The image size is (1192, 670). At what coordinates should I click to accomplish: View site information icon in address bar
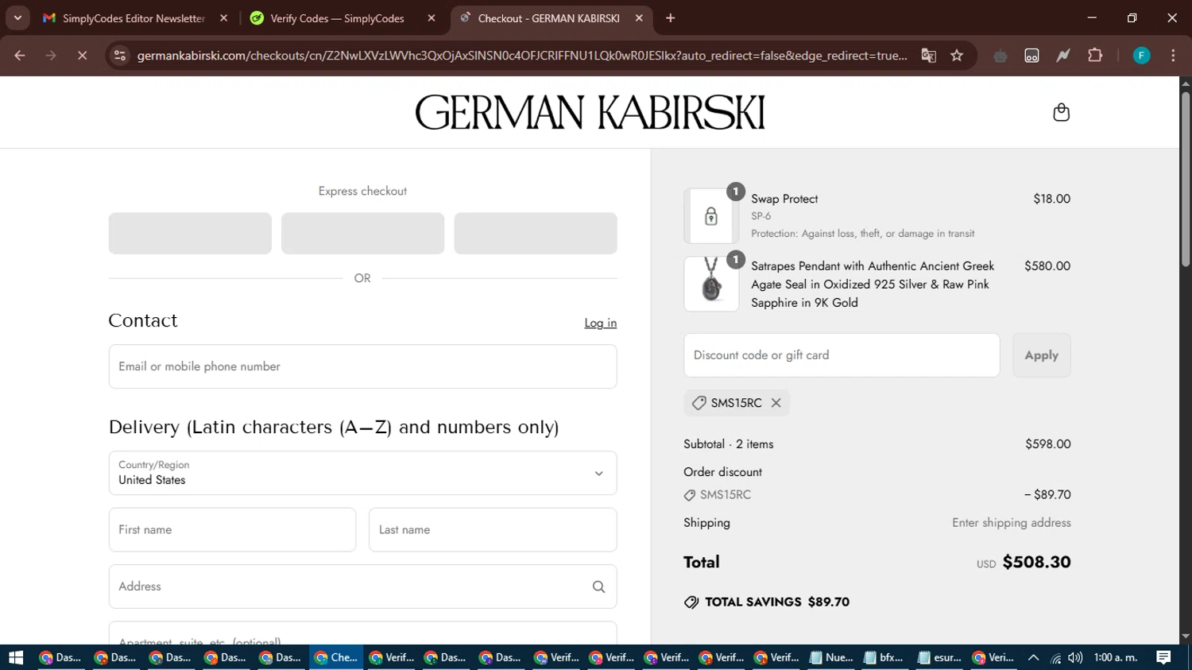pos(120,56)
